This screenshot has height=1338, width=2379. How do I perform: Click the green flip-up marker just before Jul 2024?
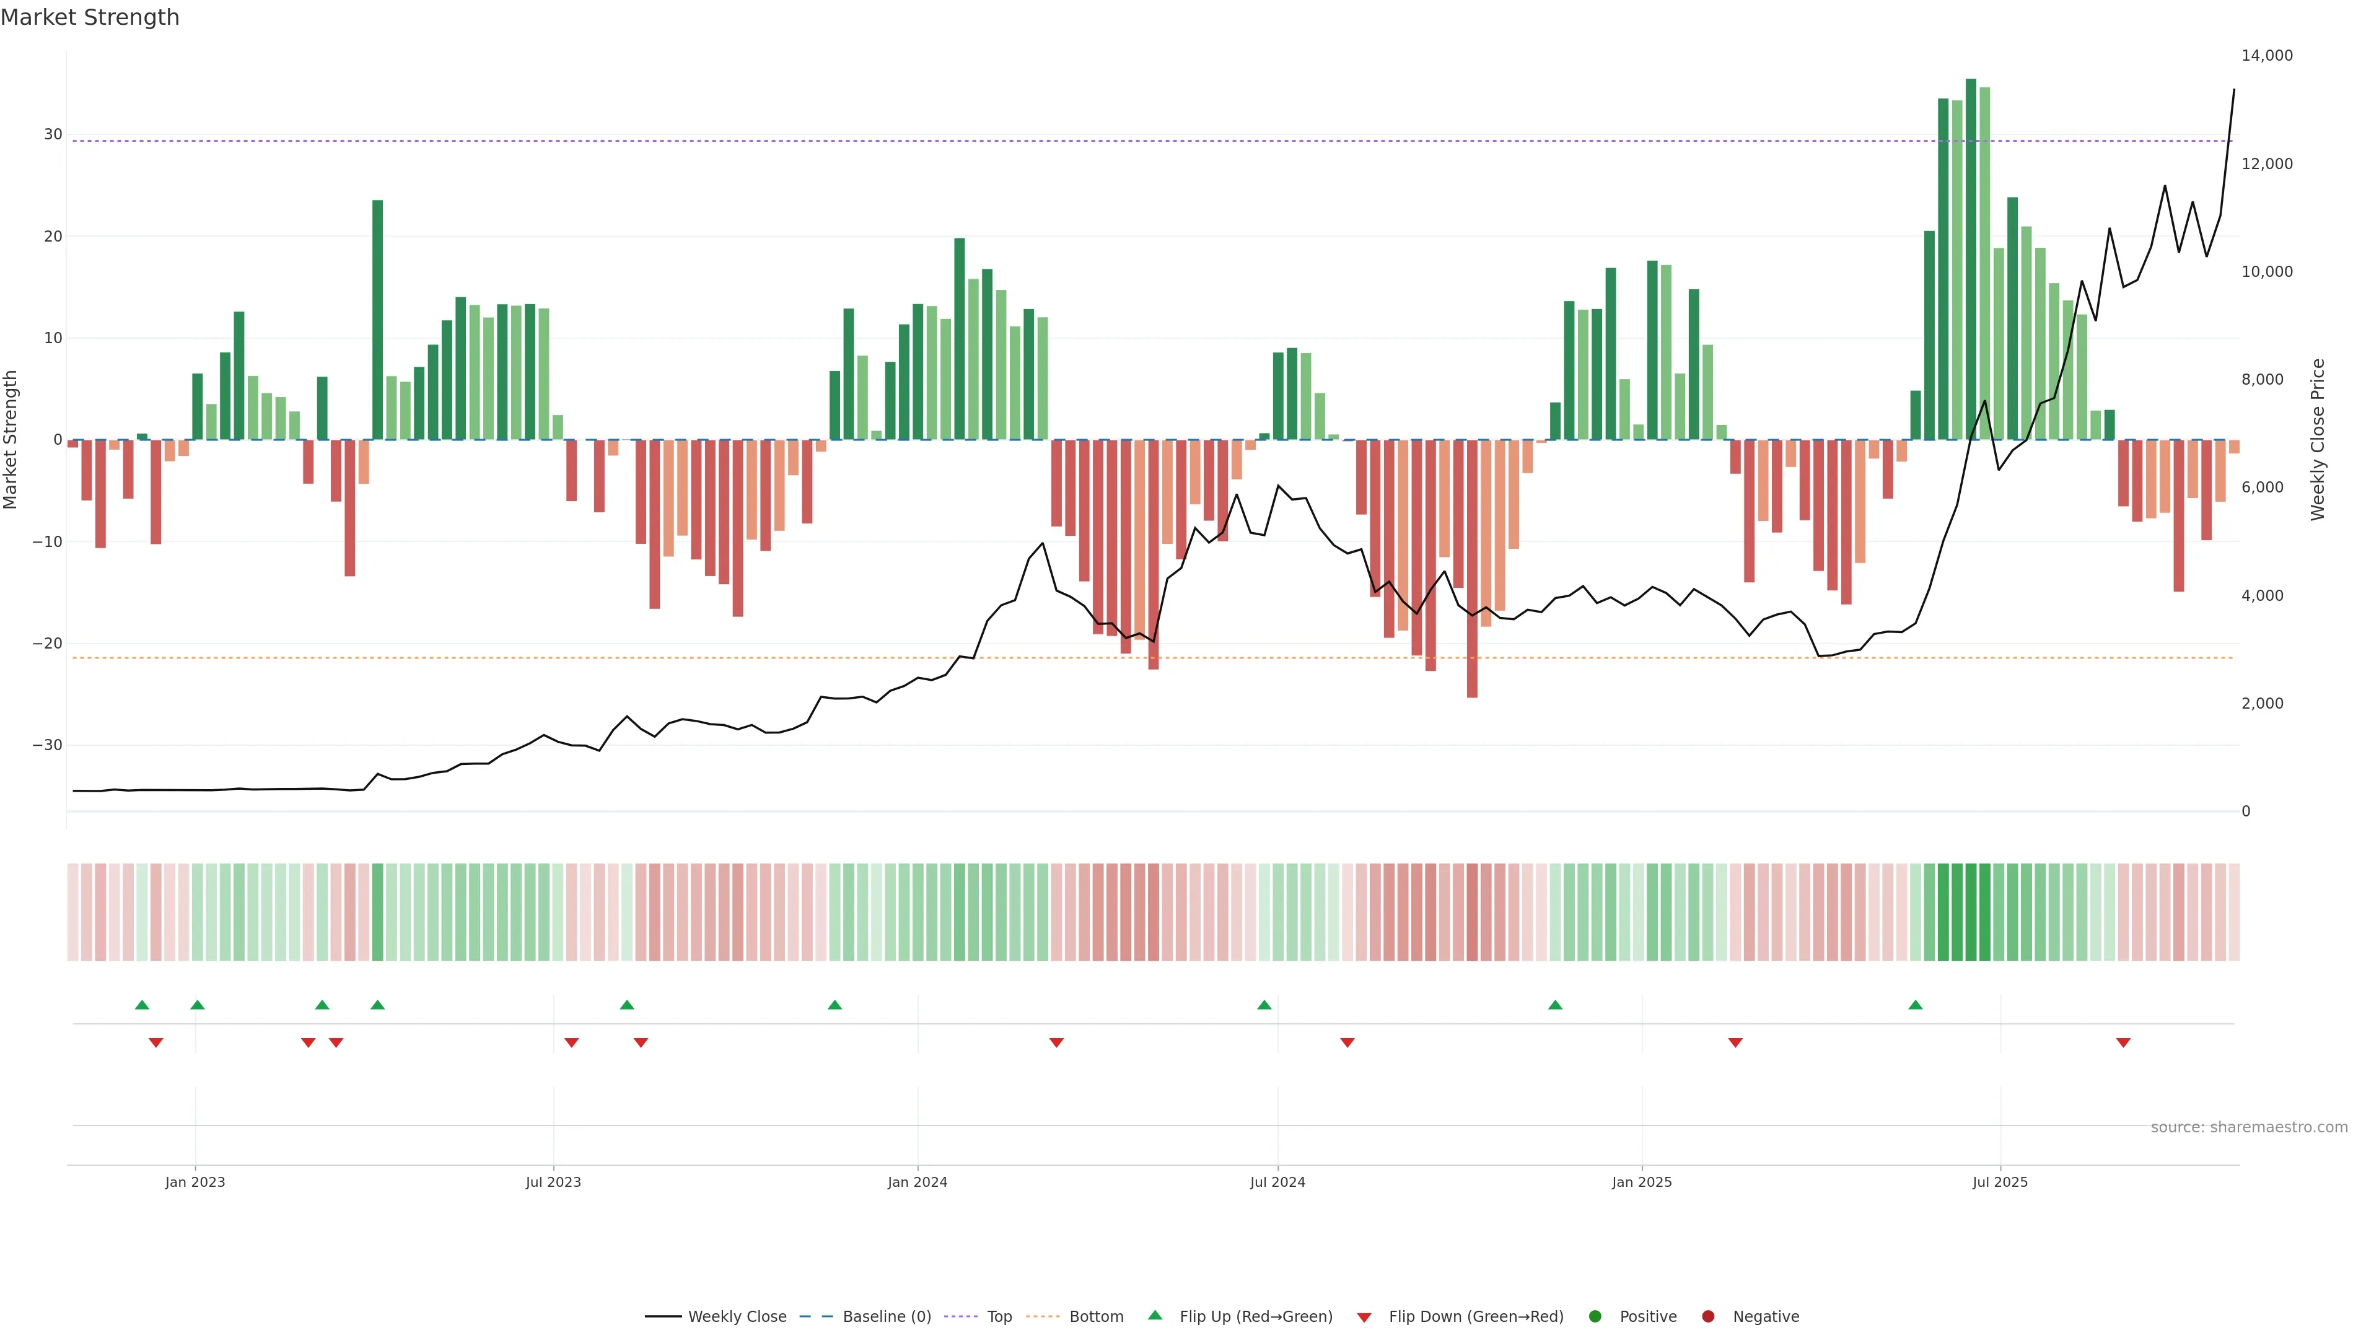coord(1264,1005)
